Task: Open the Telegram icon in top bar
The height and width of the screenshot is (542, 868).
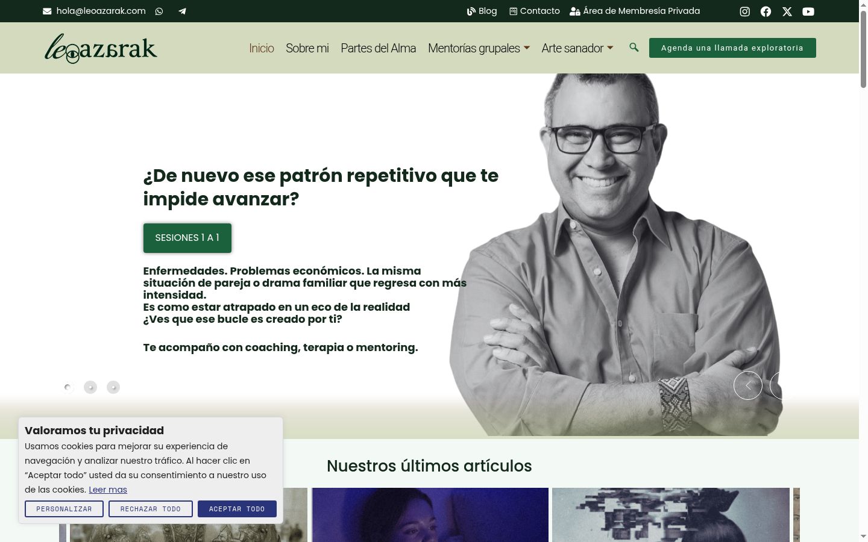Action: pos(182,11)
